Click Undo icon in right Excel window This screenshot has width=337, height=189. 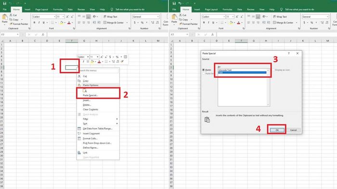pyautogui.click(x=180, y=3)
